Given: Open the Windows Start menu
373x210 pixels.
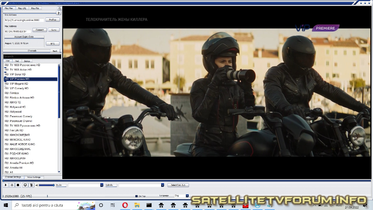Looking at the screenshot, I should pos(6,205).
